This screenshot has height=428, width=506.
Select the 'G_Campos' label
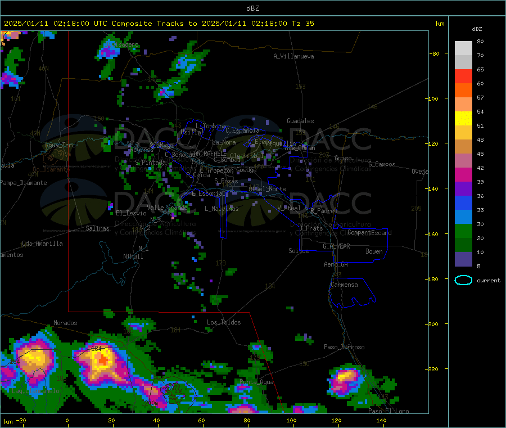click(x=382, y=164)
